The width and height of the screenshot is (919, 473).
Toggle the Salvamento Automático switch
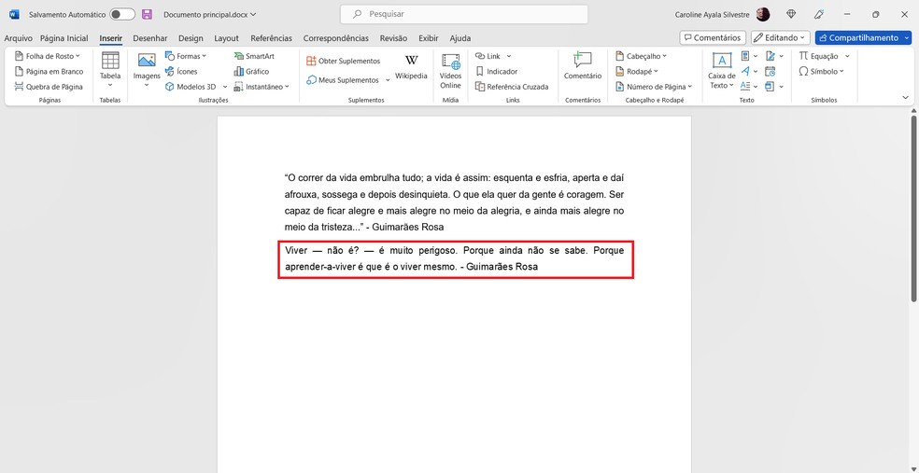coord(122,15)
